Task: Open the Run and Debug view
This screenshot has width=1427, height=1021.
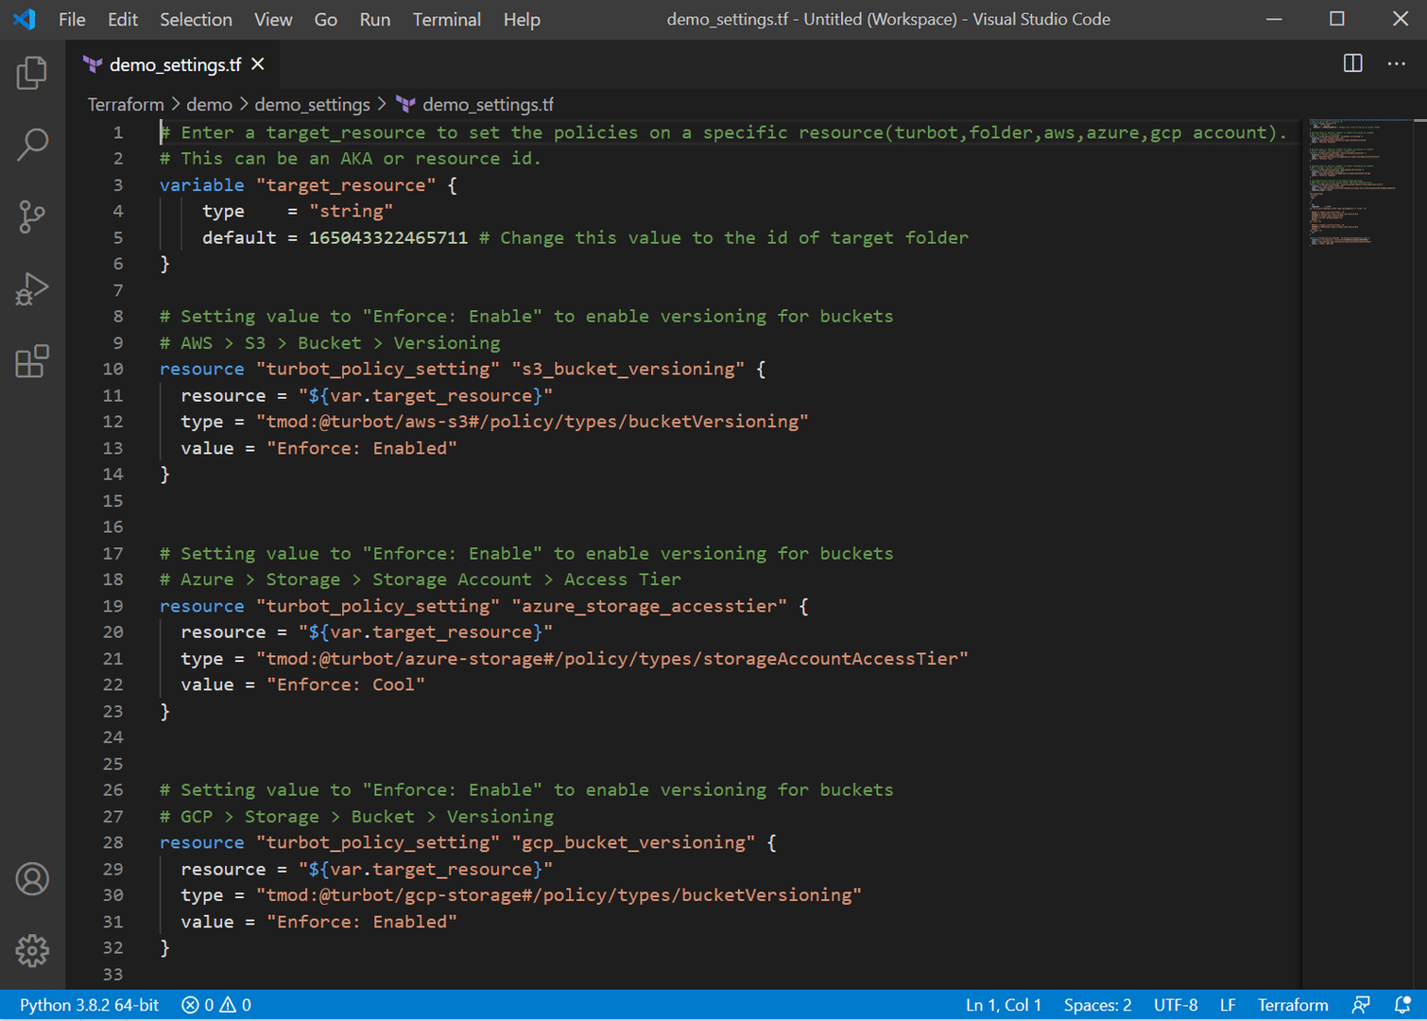Action: (x=32, y=288)
